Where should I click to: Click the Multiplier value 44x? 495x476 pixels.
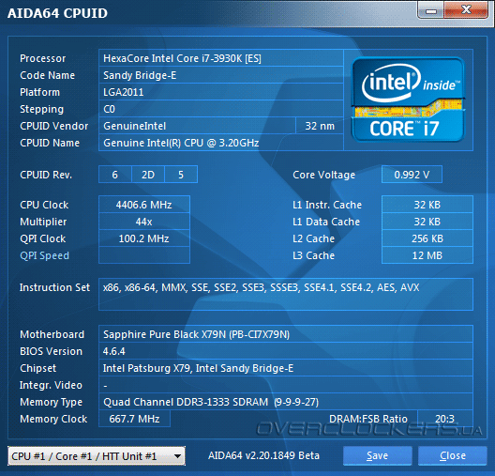click(144, 222)
